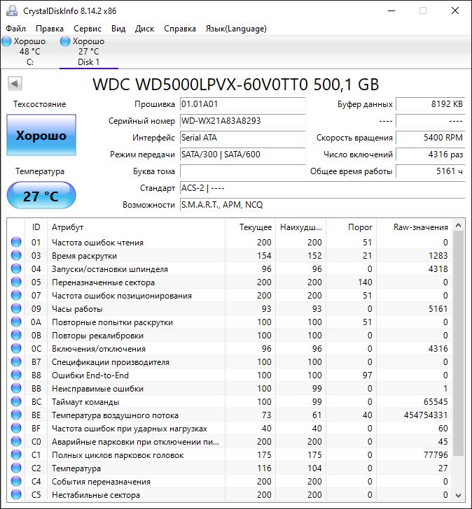
Task: Click the scrollbar up arrow in attribute list
Action: [x=459, y=225]
